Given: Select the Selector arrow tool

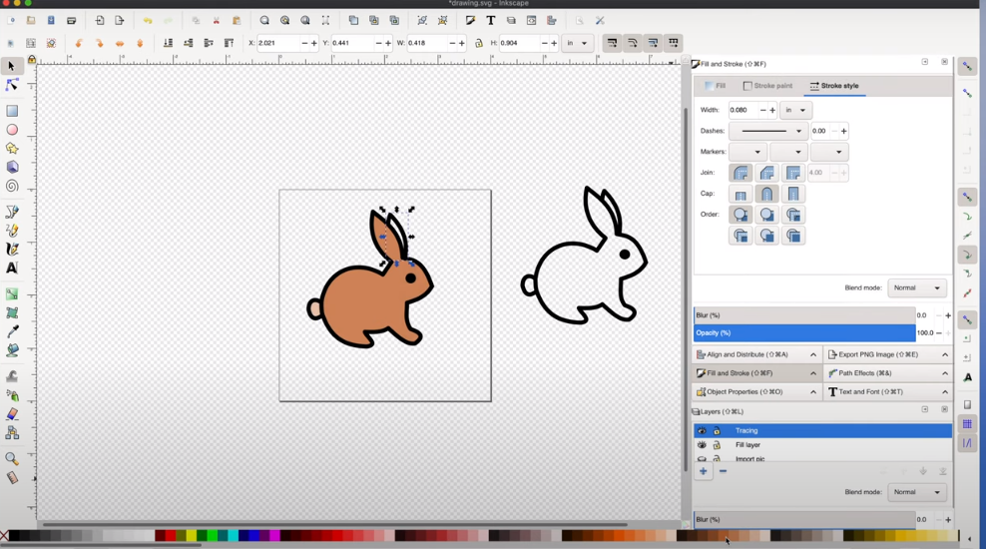Looking at the screenshot, I should coord(11,66).
